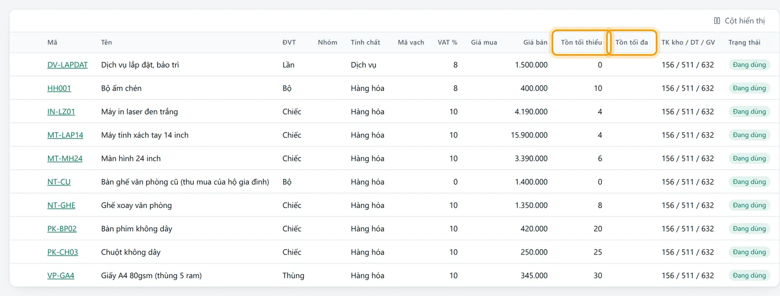Viewport: 780px width, 296px height.
Task: Select the name "Bàn phím không dây"
Action: 136,229
